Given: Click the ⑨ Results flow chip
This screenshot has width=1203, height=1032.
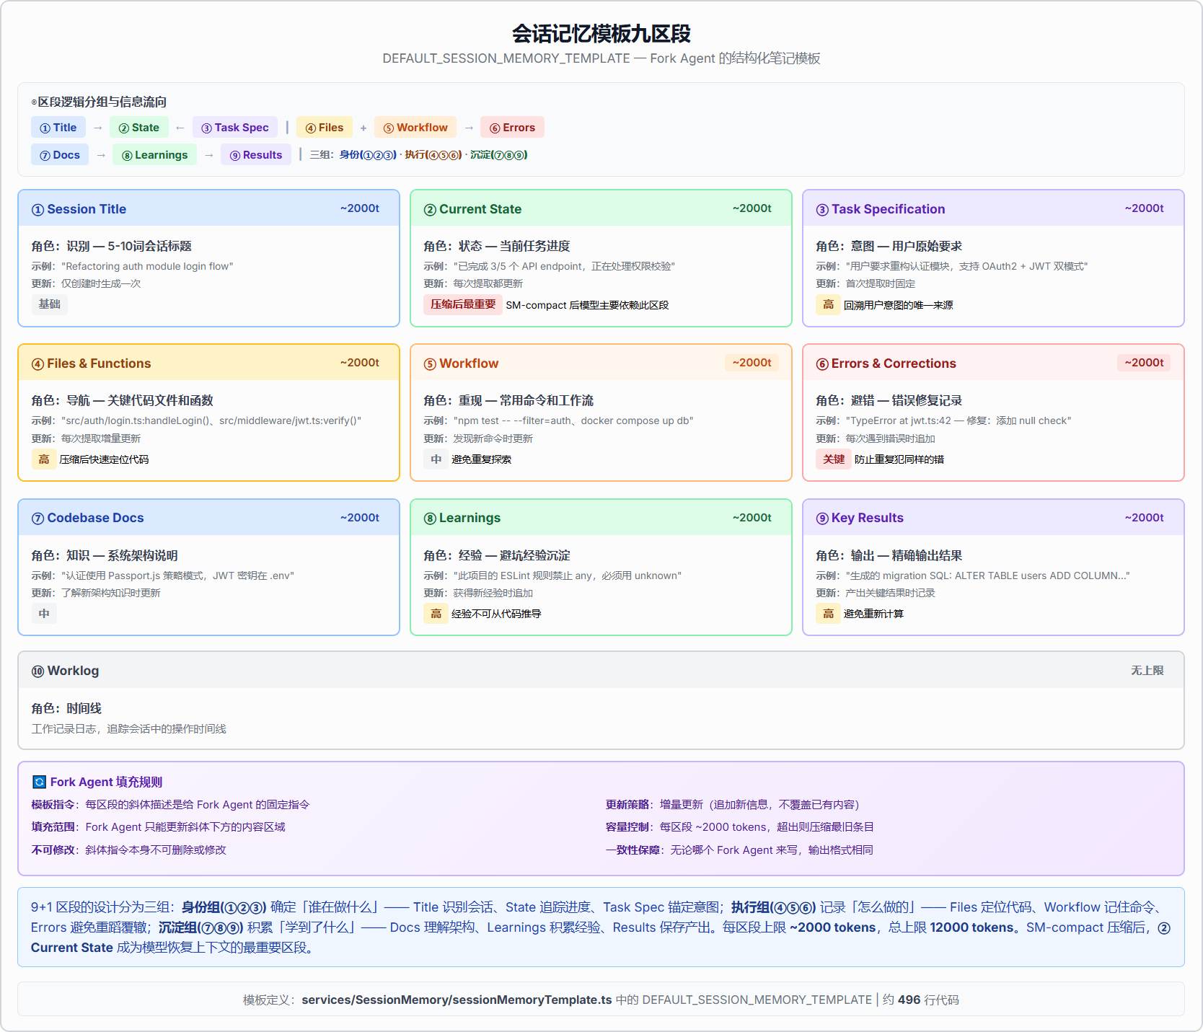Looking at the screenshot, I should tap(256, 155).
